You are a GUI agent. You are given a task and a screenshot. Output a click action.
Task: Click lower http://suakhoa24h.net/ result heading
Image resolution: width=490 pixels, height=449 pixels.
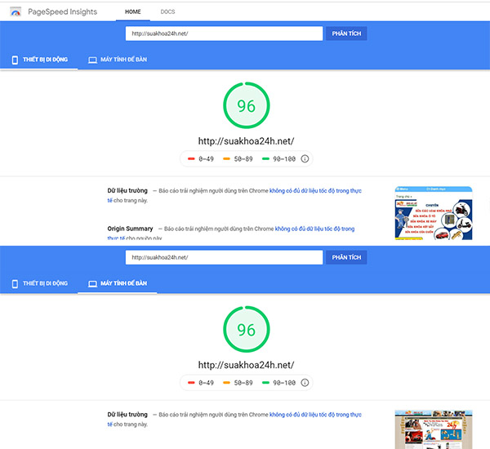(247, 365)
